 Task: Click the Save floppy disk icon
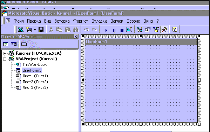(41, 30)
